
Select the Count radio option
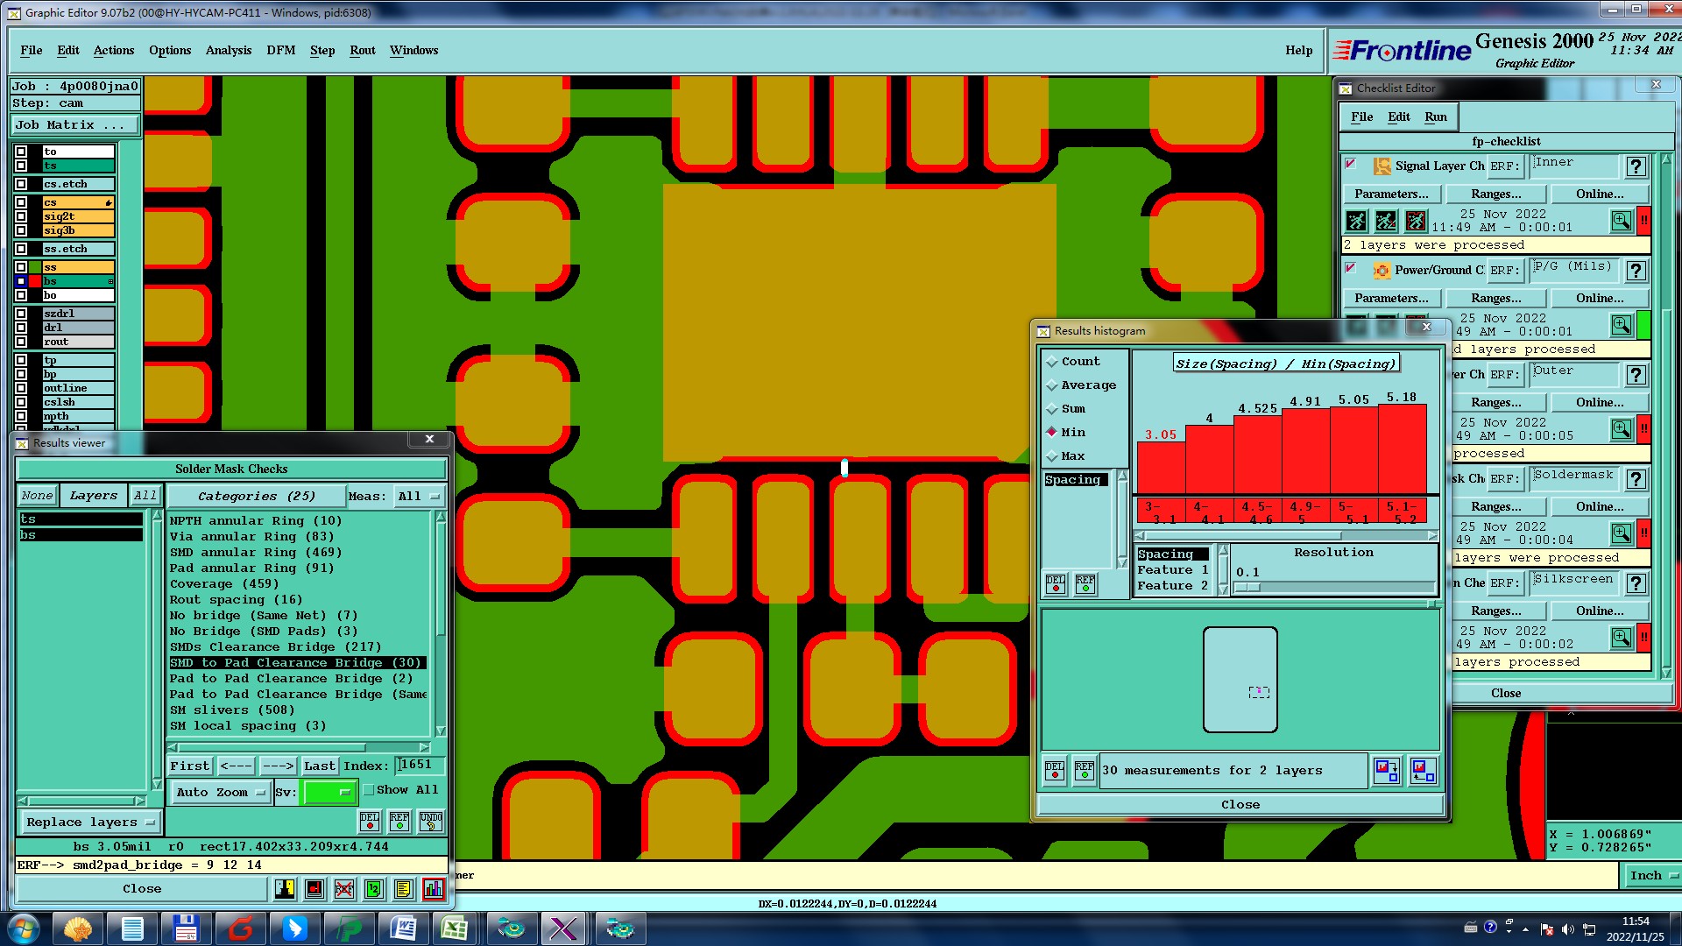click(1052, 362)
